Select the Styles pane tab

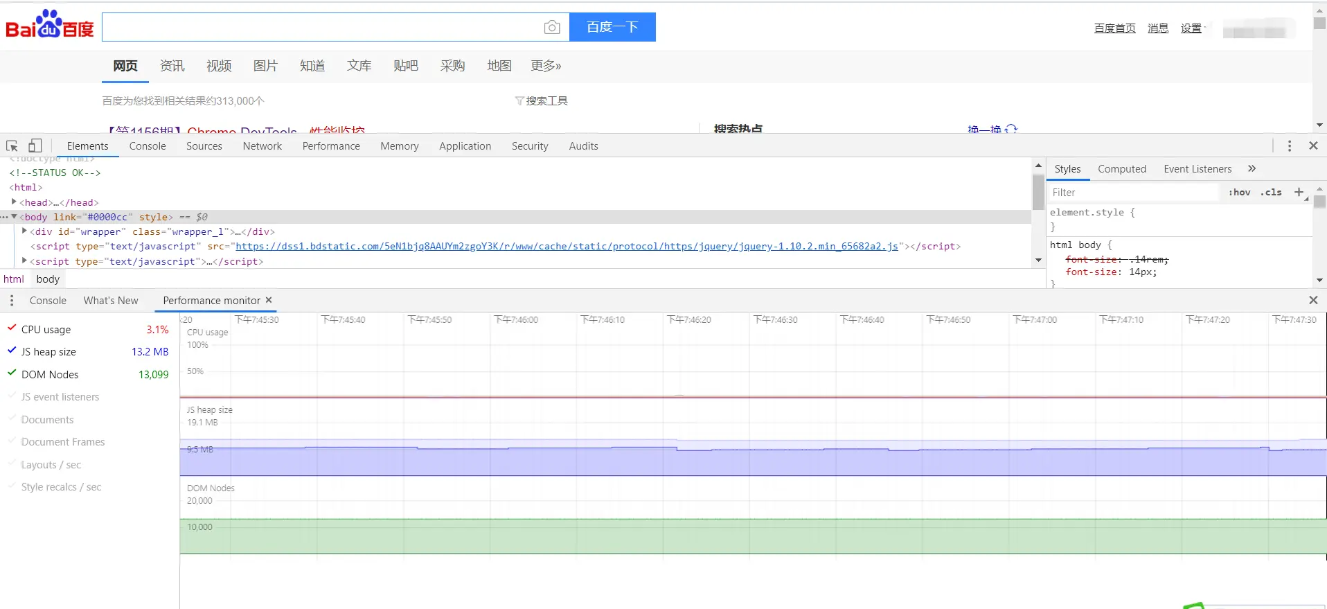[1067, 168]
